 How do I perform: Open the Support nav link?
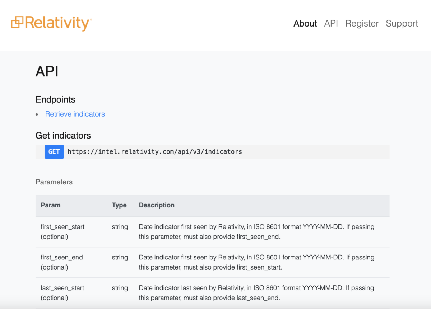click(402, 24)
